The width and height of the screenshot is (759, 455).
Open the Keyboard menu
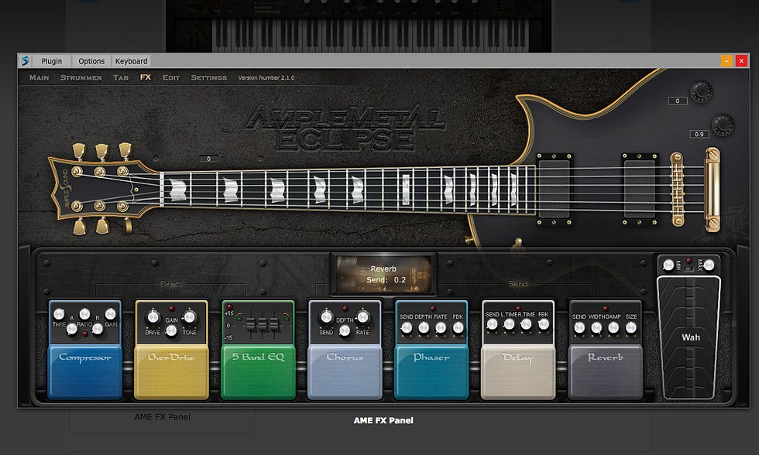131,61
